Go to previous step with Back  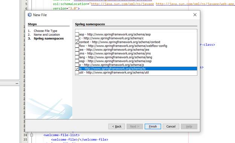coord(117,126)
